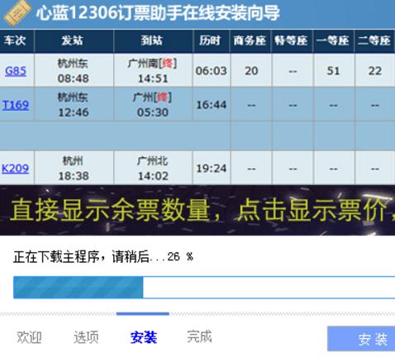Click the 车次 column header
Screen dimensions: 395x358
15,41
